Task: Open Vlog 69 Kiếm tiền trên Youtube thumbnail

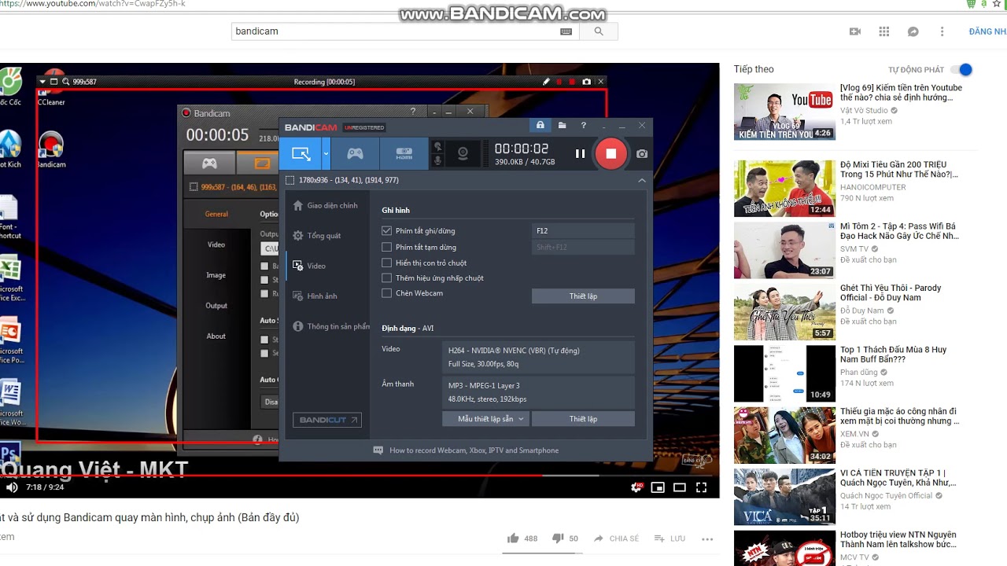Action: pyautogui.click(x=784, y=112)
